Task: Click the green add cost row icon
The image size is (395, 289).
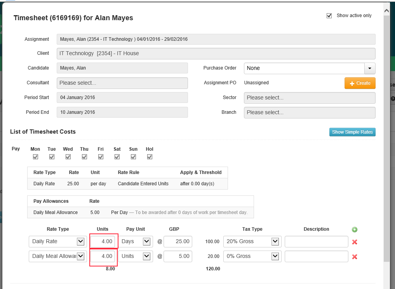Action: (x=355, y=230)
